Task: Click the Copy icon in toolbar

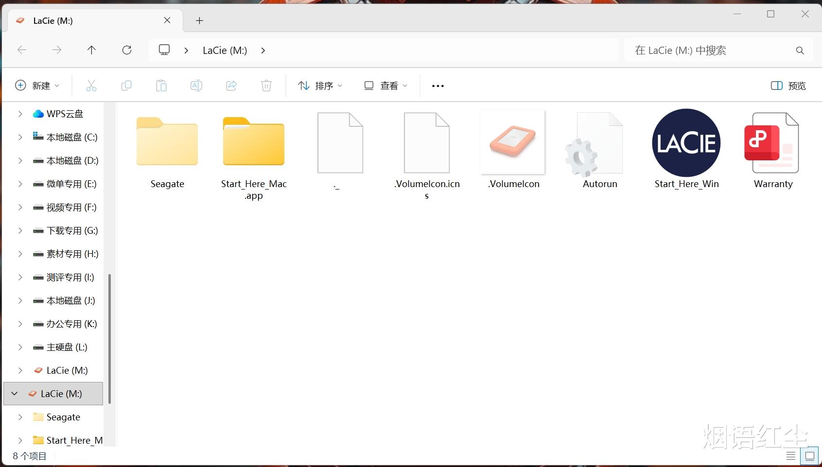Action: pyautogui.click(x=126, y=86)
